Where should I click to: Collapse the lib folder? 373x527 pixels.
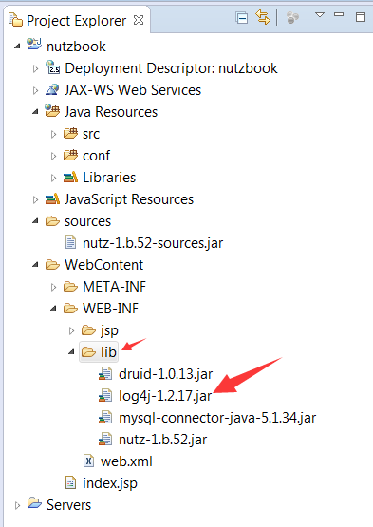[x=71, y=352]
